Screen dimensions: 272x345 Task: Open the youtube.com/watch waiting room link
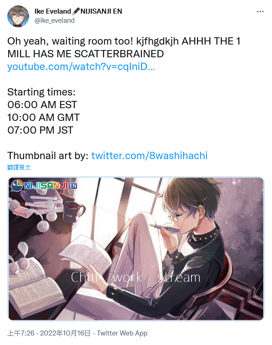[81, 67]
